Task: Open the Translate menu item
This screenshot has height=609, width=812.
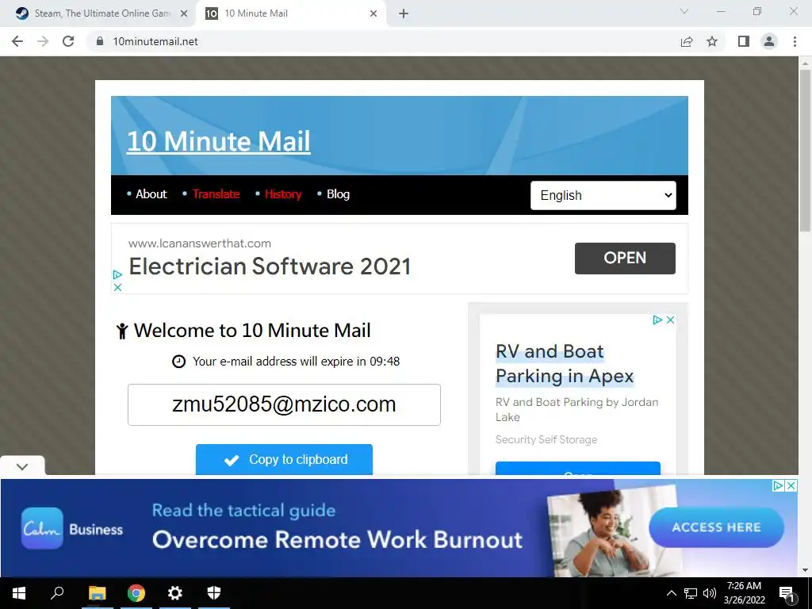Action: (x=216, y=194)
